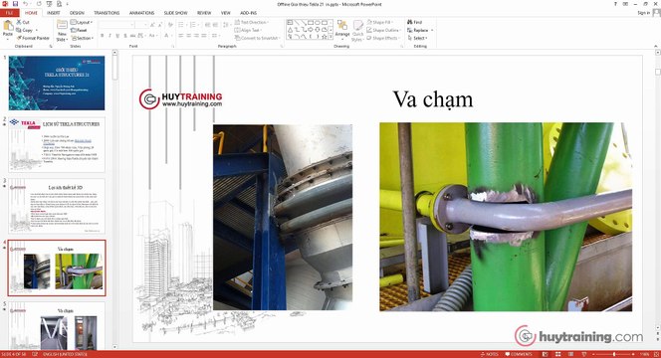The height and width of the screenshot is (358, 661).
Task: Decrease the list indent level
Action: click(x=207, y=25)
